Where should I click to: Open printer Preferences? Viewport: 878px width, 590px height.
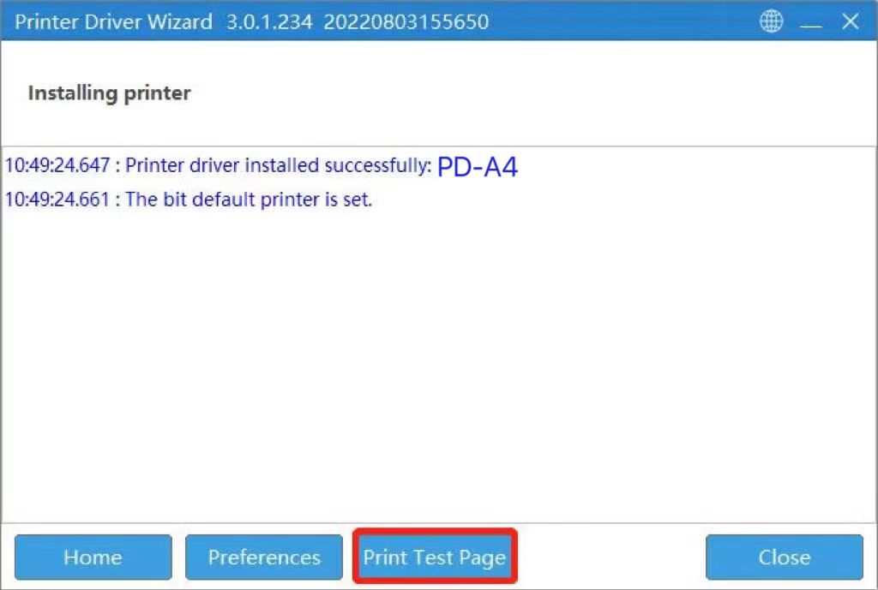(x=264, y=557)
